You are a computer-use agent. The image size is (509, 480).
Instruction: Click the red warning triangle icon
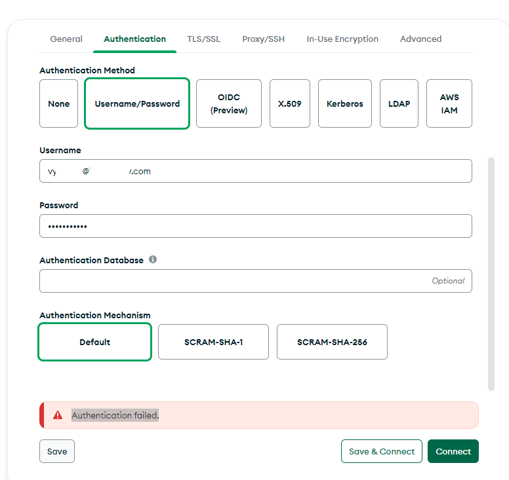pyautogui.click(x=58, y=415)
